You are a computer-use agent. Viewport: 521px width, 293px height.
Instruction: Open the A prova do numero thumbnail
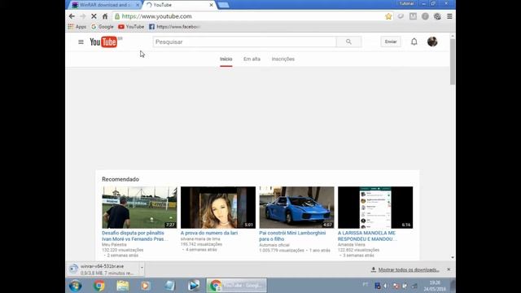pos(218,208)
